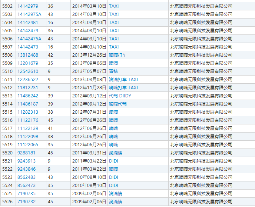Open the 滴滴打车 TAXI trademark link
Screen dimensions: 255x207
click(x=123, y=80)
